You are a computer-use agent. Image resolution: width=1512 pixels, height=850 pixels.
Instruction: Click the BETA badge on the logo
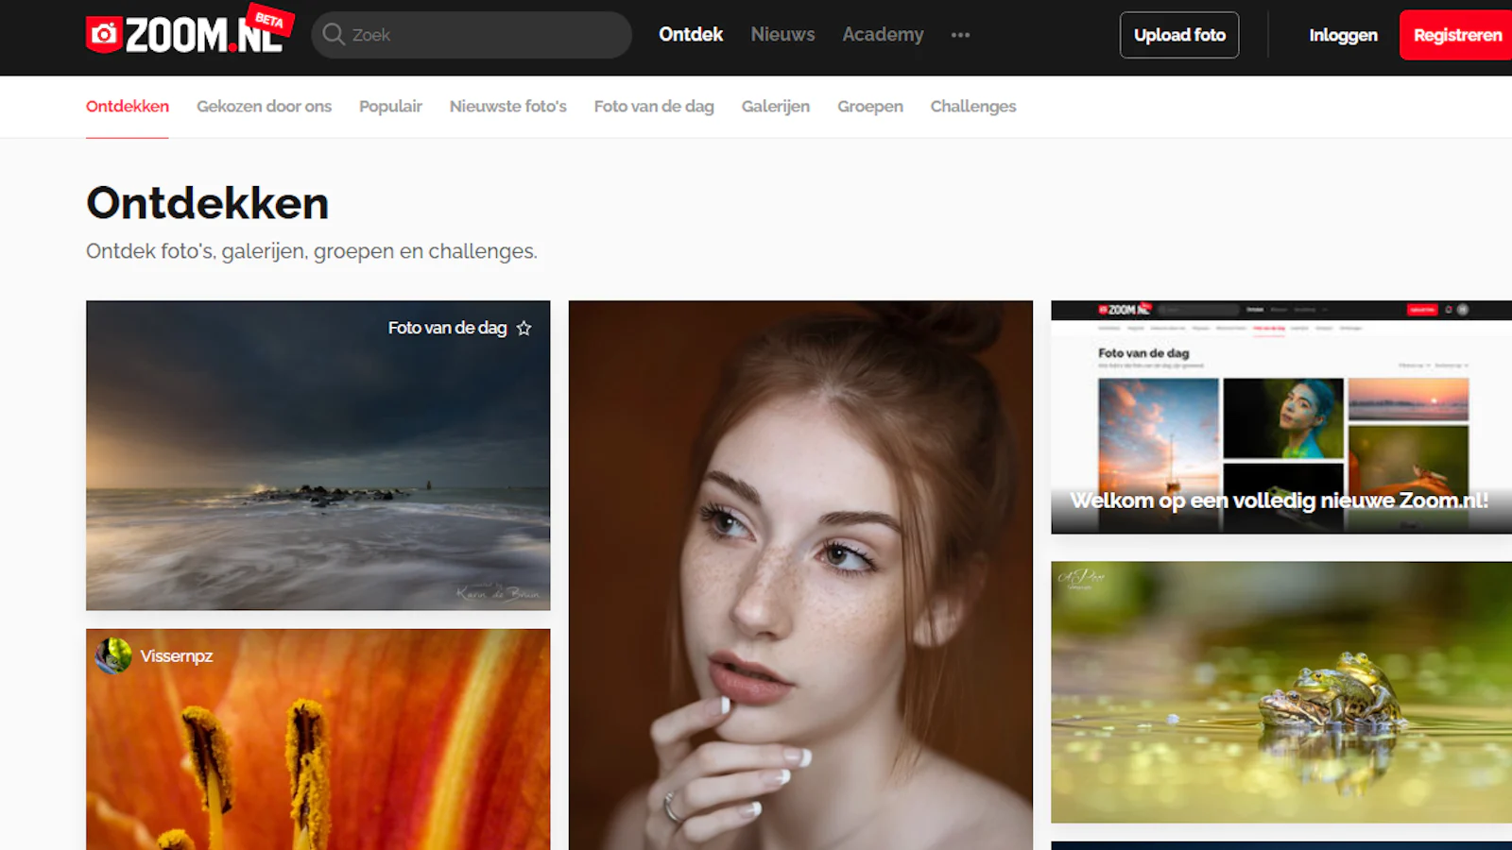tap(269, 20)
